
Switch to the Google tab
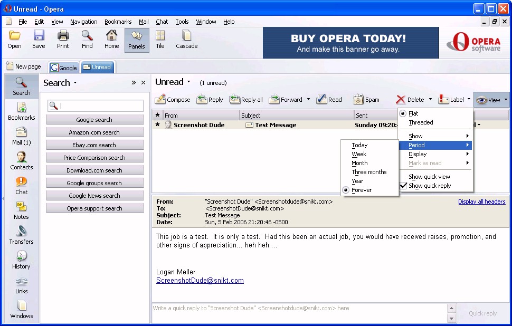coord(64,68)
